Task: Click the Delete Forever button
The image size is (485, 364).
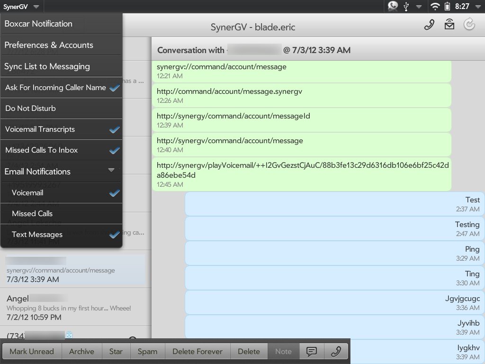Action: point(197,351)
